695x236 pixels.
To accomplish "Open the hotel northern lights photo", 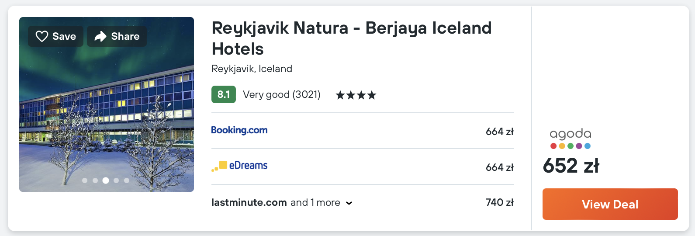I will [107, 109].
